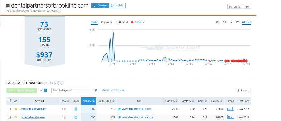Viewport: 281px width, 121px height.
Task: Open the selected items counter dropdown
Action: pyautogui.click(x=44, y=90)
